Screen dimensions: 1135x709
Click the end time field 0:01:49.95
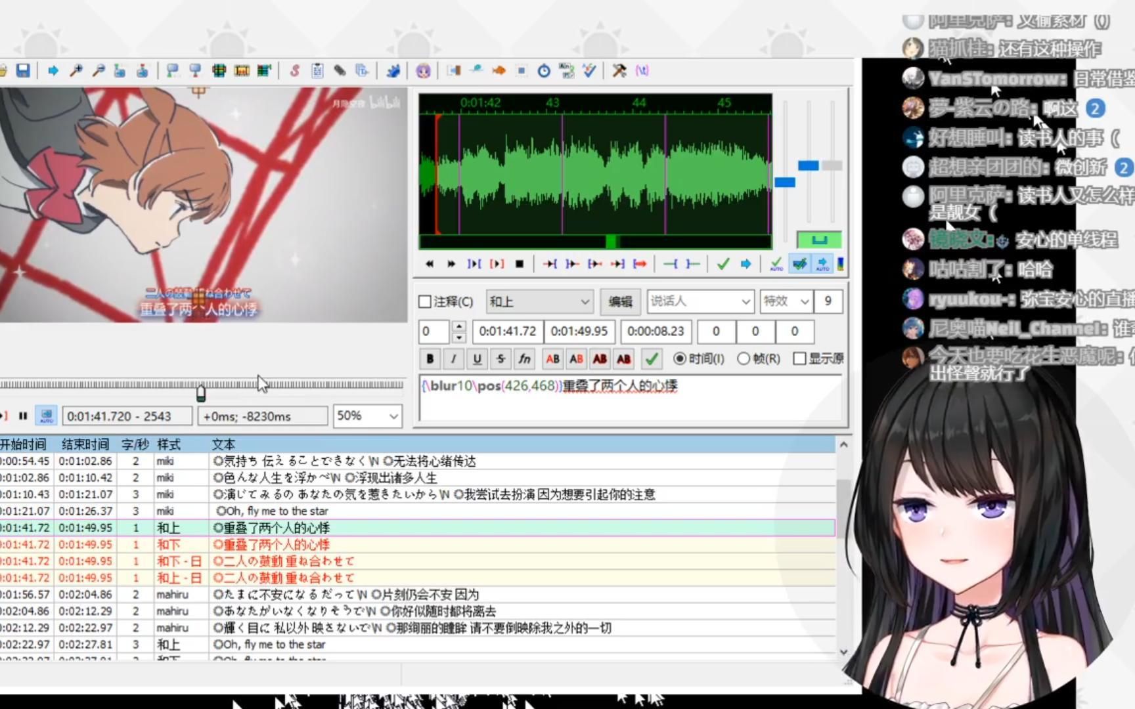click(579, 332)
